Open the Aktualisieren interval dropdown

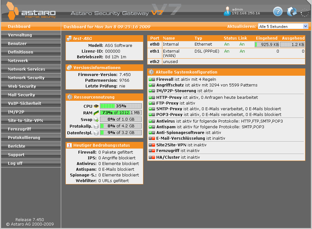pyautogui.click(x=283, y=26)
